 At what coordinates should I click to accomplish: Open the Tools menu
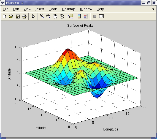click(53, 9)
